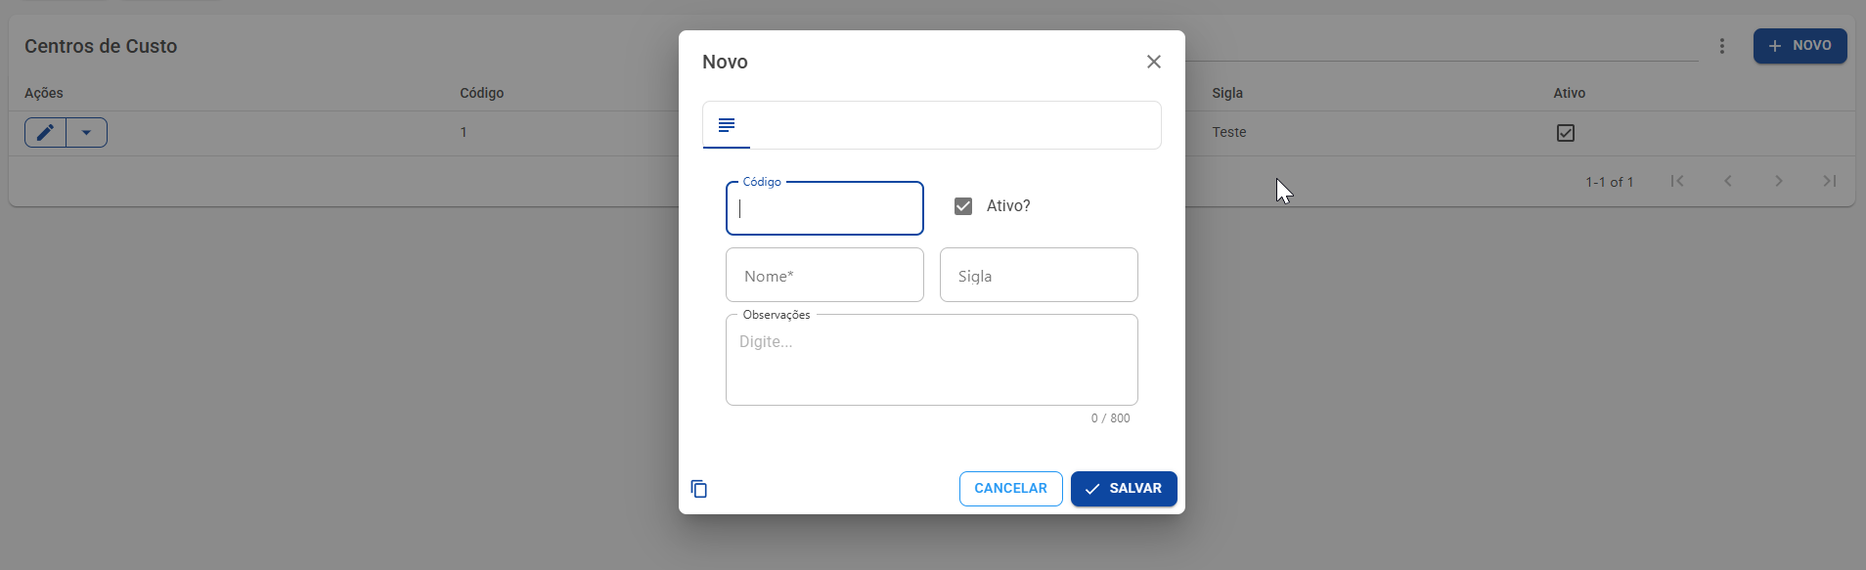Close the Novo dialog with X
Viewport: 1866px width, 570px height.
pos(1154,62)
